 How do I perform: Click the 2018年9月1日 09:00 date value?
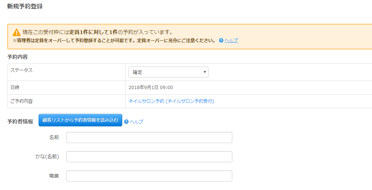coord(151,88)
